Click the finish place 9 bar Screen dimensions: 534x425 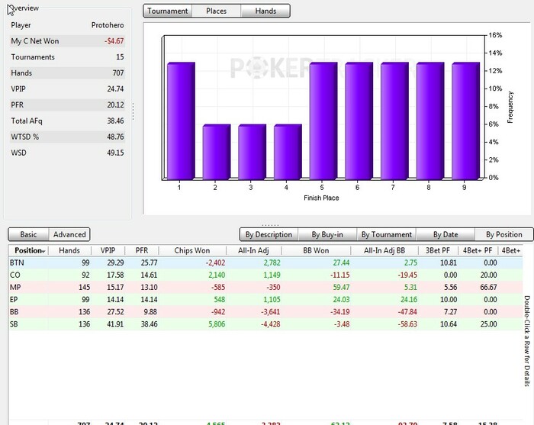click(x=465, y=121)
